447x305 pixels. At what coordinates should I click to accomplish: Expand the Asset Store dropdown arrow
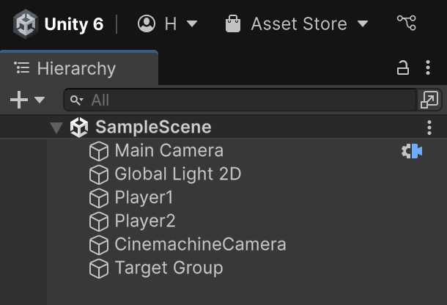pos(363,23)
